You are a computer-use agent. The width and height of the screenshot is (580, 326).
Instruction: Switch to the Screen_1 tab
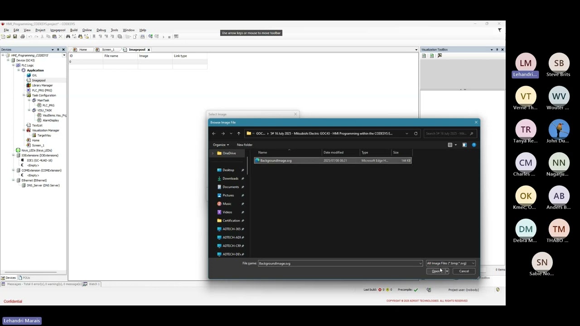click(107, 50)
